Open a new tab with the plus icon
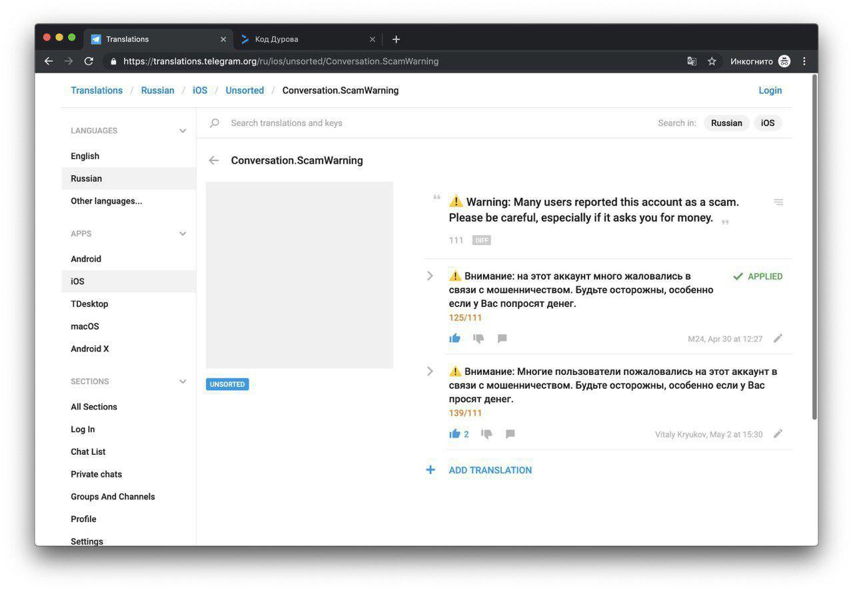853x592 pixels. pyautogui.click(x=396, y=39)
